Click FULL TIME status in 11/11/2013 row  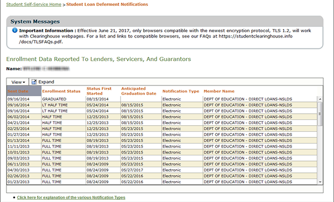tap(64, 147)
